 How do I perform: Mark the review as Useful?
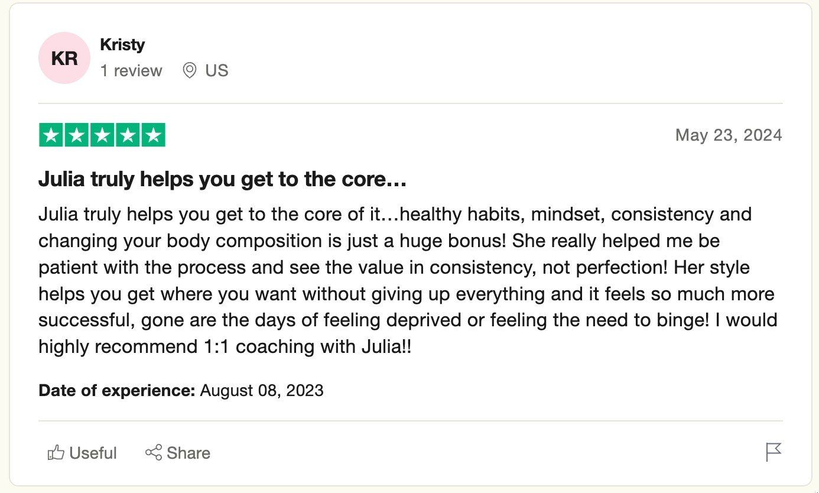tap(82, 453)
